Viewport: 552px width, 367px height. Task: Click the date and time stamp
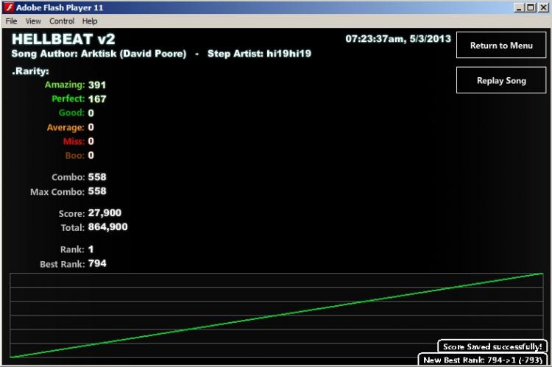[397, 39]
